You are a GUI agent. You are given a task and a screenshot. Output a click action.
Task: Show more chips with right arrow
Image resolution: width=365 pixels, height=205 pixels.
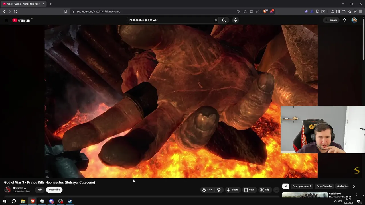pos(354,186)
